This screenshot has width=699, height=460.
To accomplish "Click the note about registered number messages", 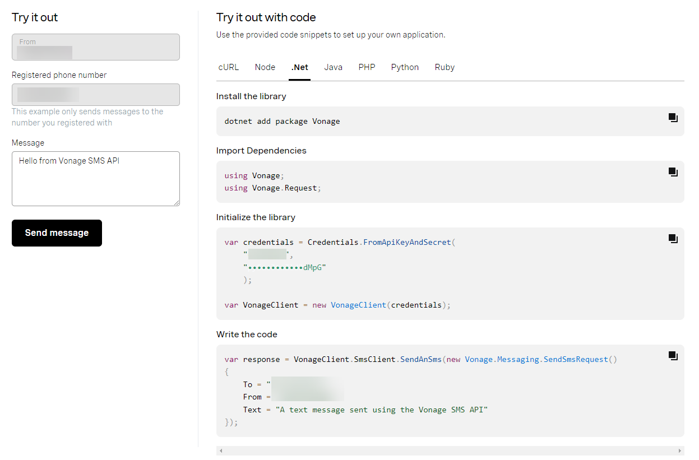I will [x=87, y=117].
